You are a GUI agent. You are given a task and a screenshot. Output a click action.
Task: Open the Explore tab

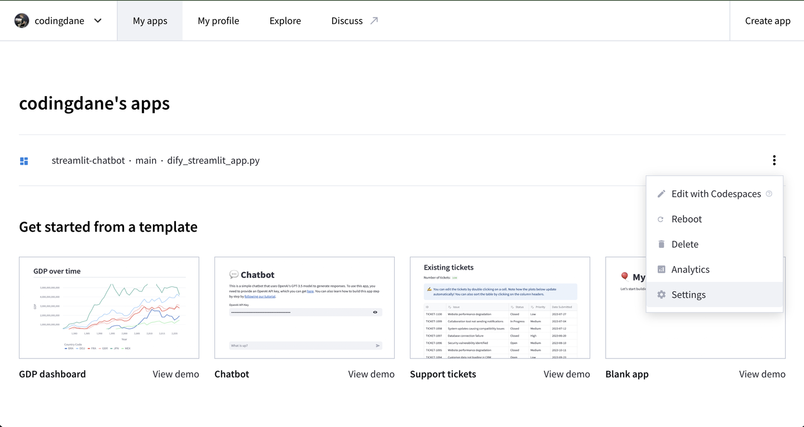click(285, 21)
